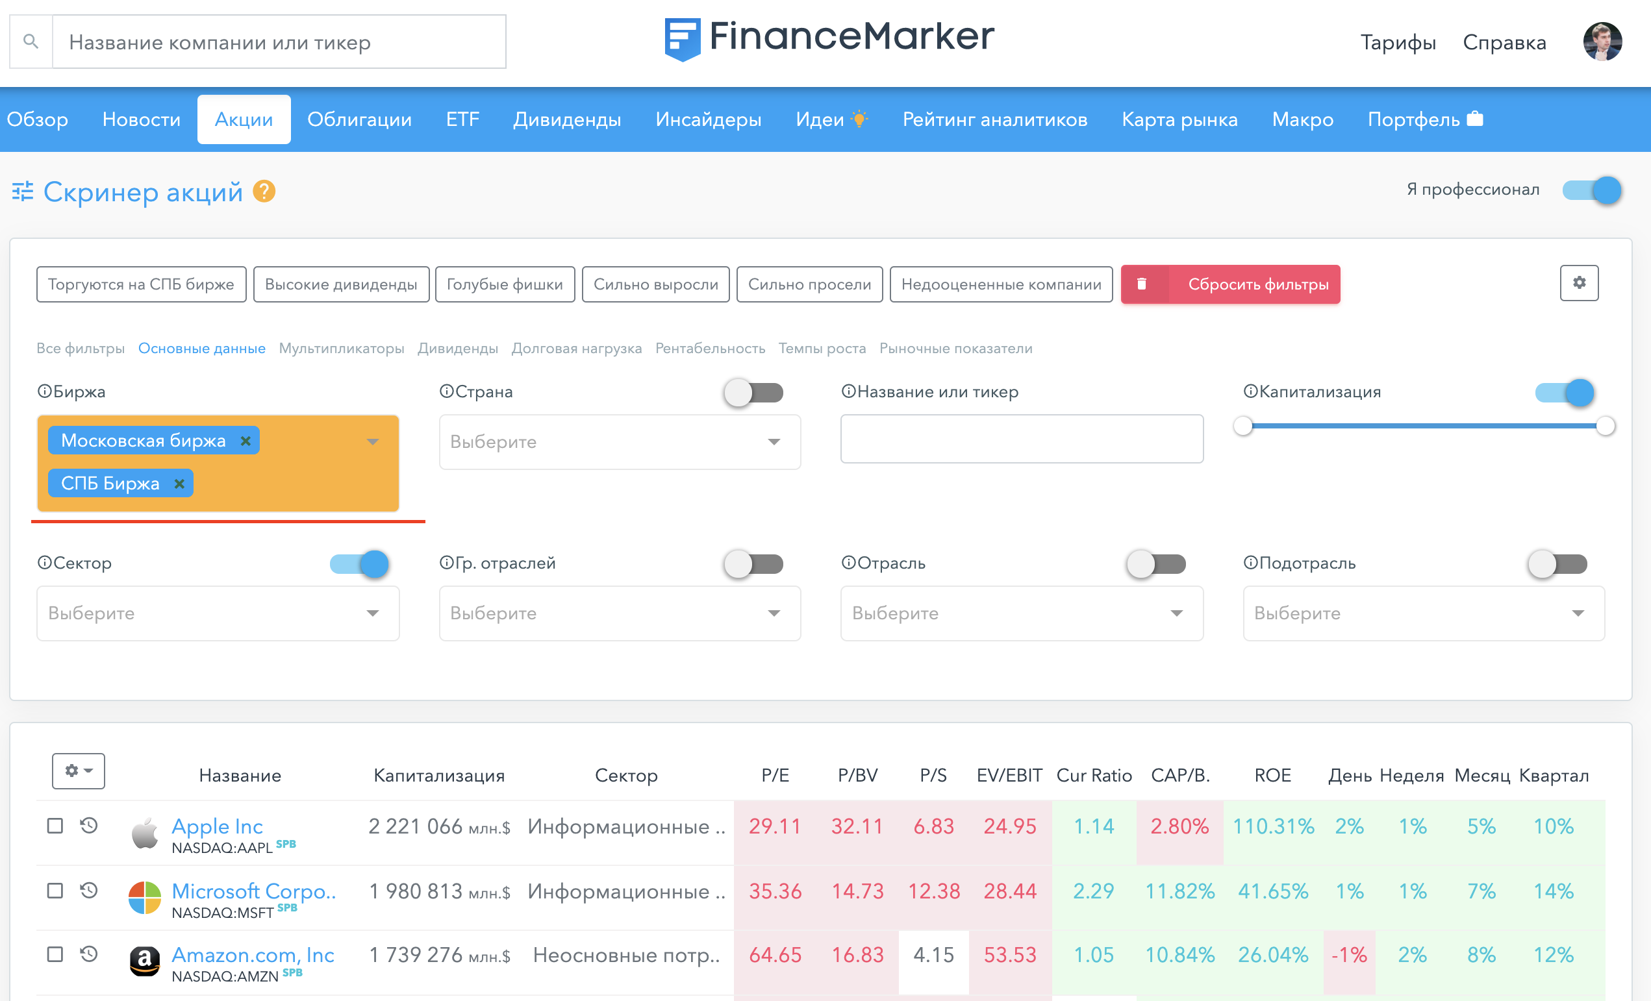
Task: Select the Мультипликаторы filter tab
Action: pos(341,348)
